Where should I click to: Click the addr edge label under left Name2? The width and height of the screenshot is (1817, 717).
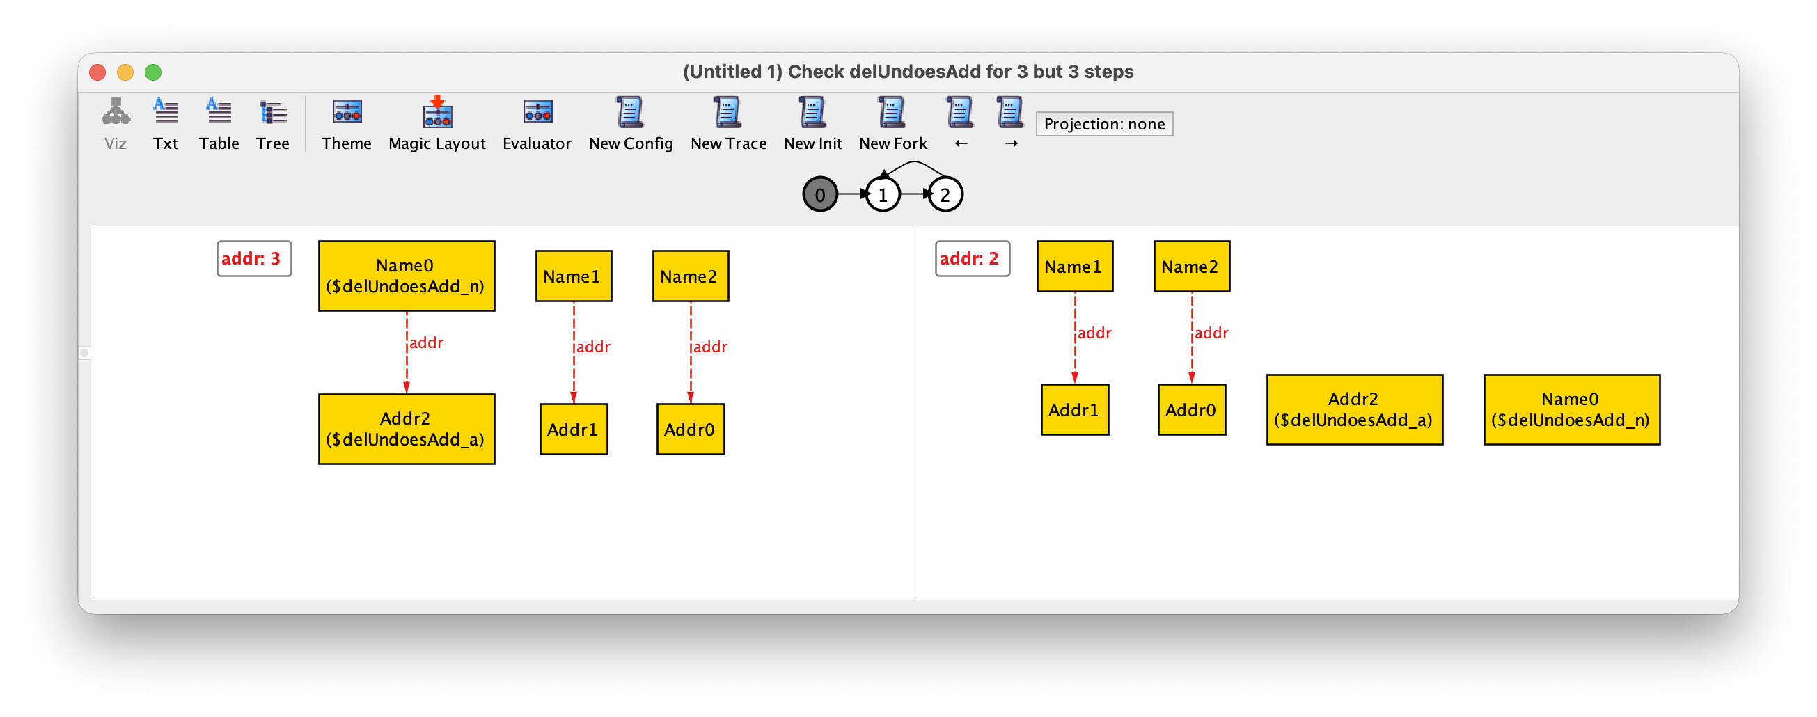click(710, 347)
